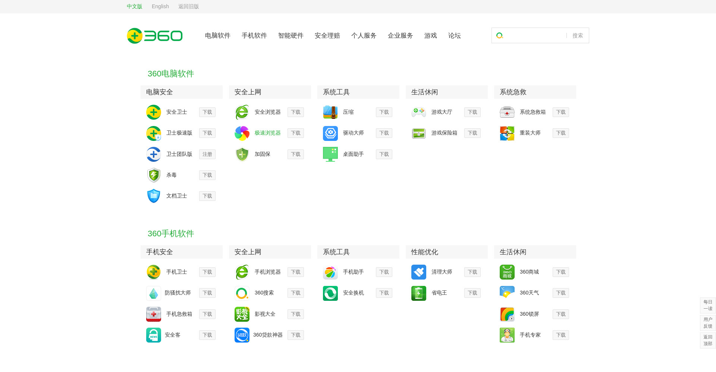
Task: Click the 省电王 battery icon
Action: (419, 293)
